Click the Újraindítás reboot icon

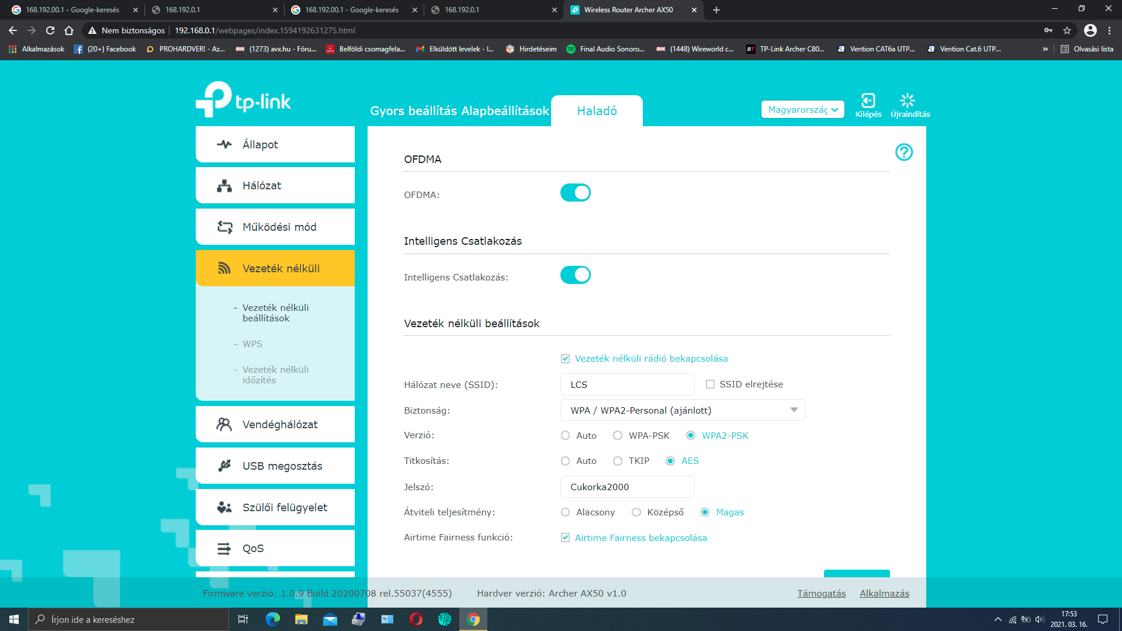click(907, 101)
